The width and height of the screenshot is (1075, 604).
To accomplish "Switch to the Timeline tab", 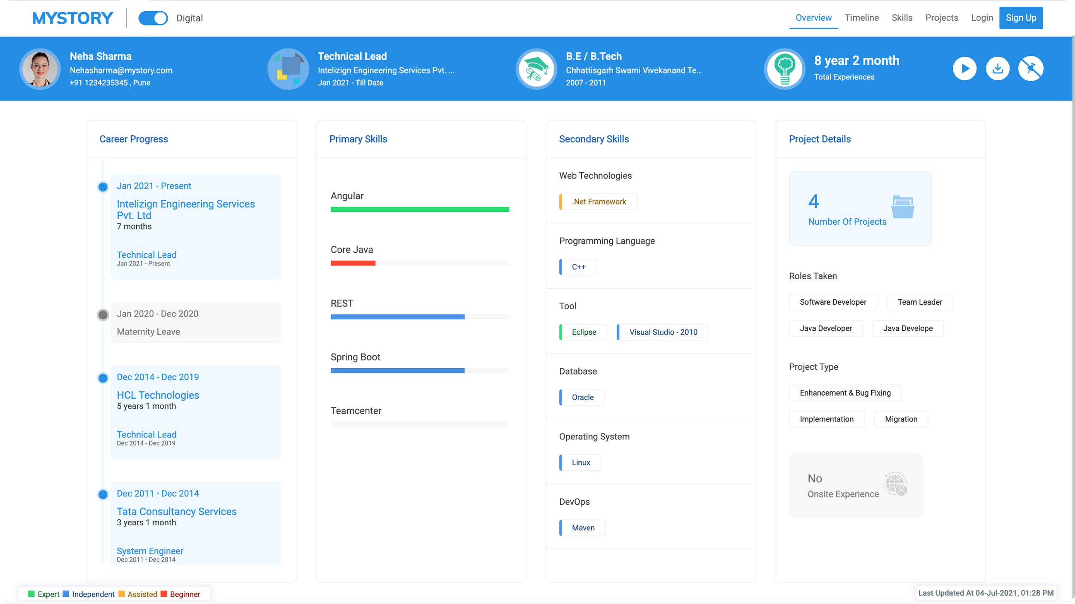I will (x=861, y=18).
